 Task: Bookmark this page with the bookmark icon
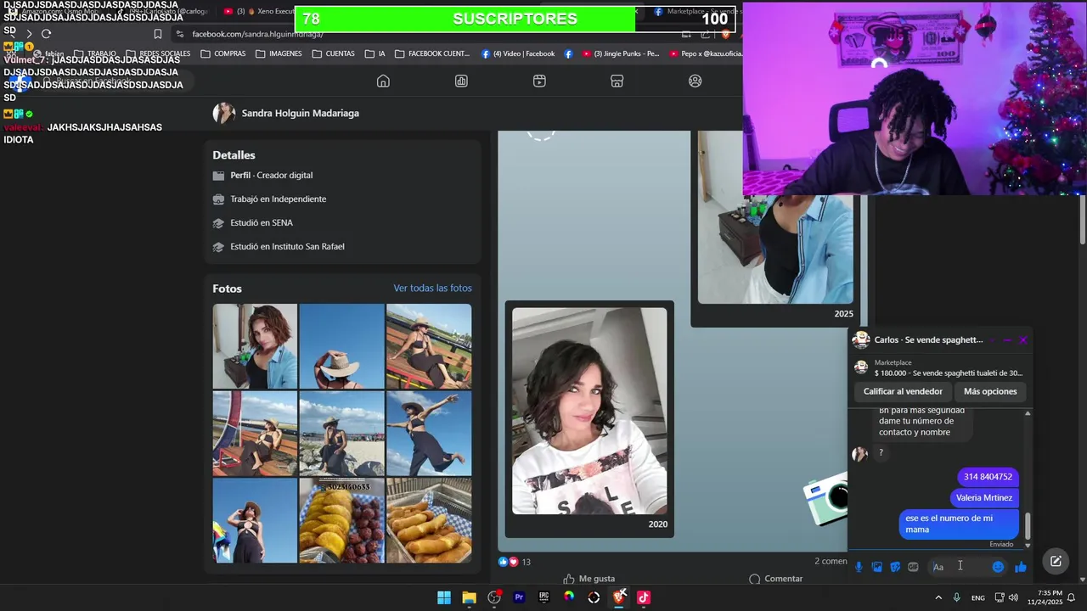158,34
